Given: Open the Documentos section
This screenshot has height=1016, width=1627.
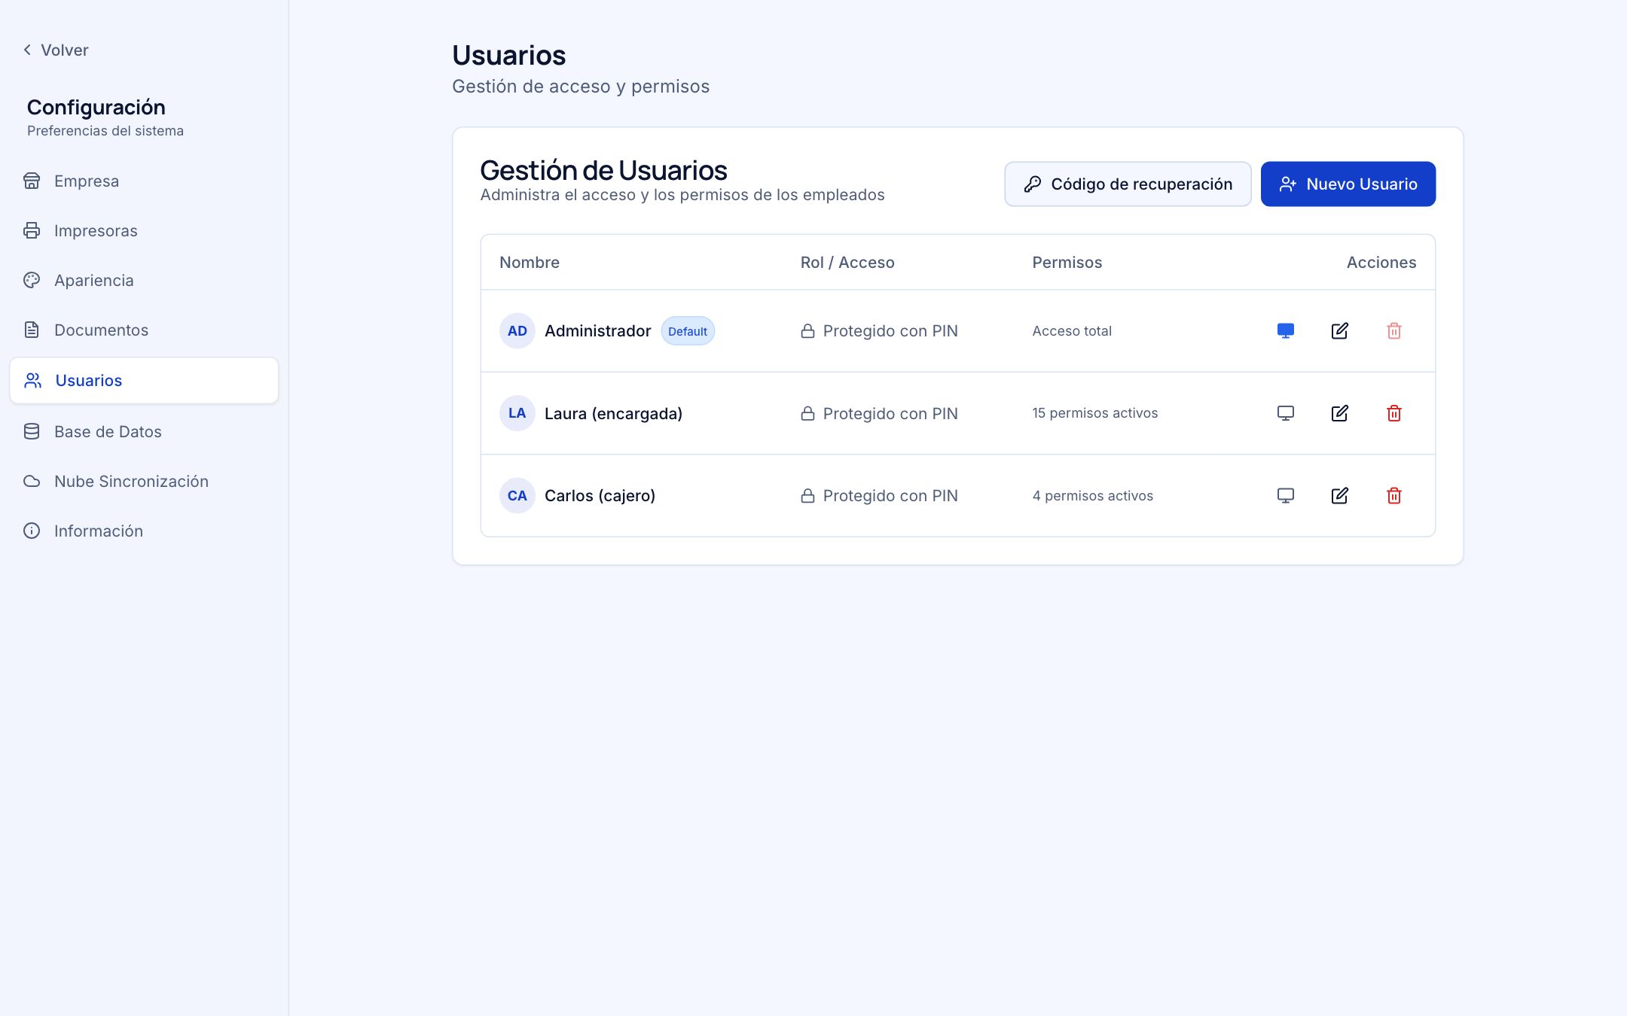Looking at the screenshot, I should (144, 330).
